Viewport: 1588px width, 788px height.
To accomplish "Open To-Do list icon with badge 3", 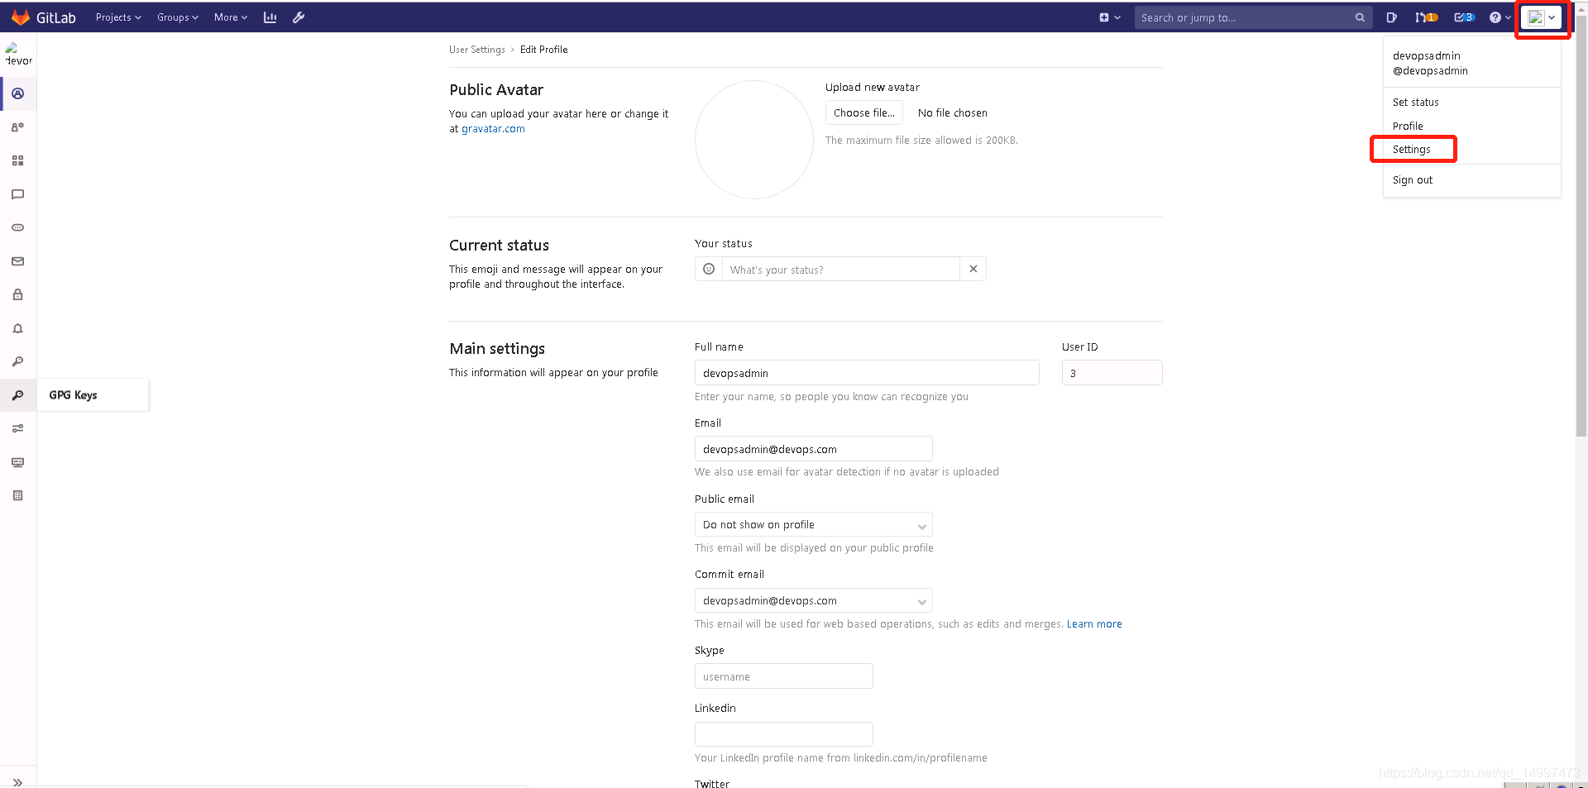I will pos(1464,17).
